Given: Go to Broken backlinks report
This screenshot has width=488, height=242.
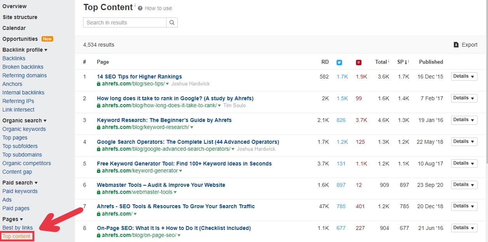Looking at the screenshot, I should 23,67.
